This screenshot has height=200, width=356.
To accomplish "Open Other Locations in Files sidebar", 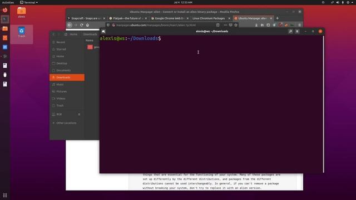I will click(67, 123).
